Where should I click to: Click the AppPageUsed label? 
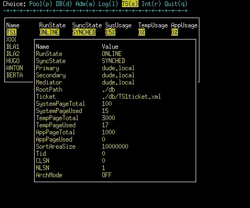pos(54,139)
